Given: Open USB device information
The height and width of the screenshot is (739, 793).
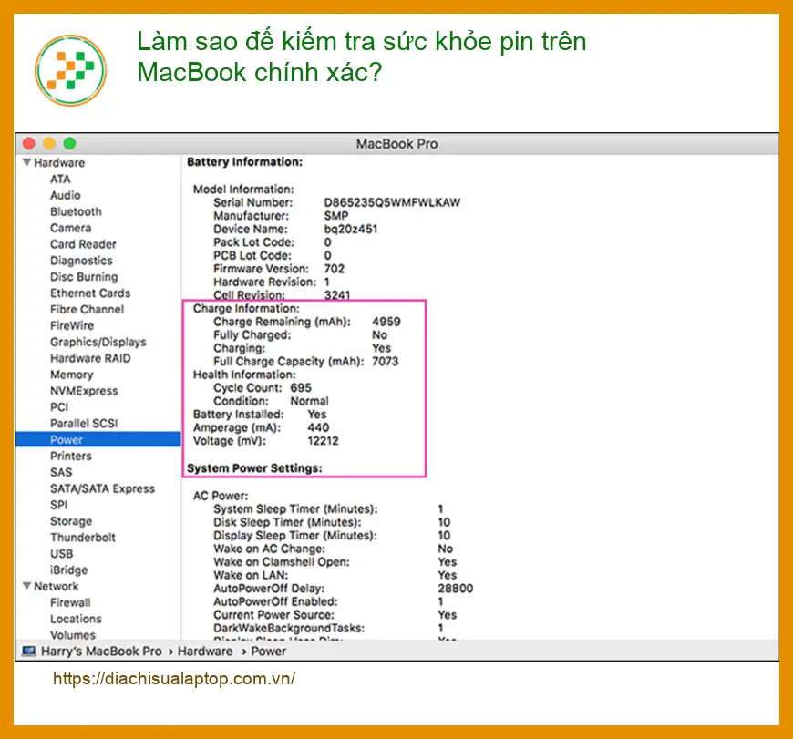Looking at the screenshot, I should 61,553.
